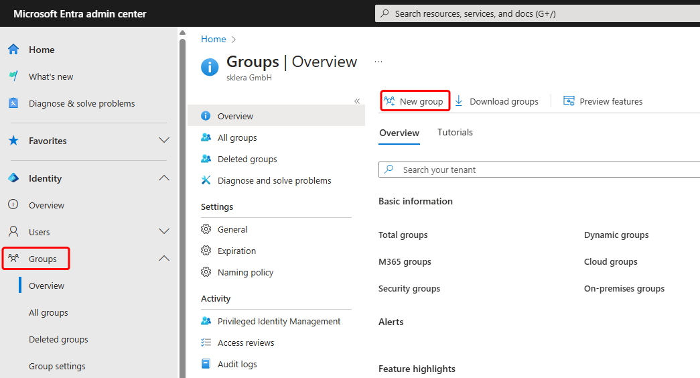Screen dimensions: 700x378
Task: Click the New group people-plus icon
Action: coord(389,101)
